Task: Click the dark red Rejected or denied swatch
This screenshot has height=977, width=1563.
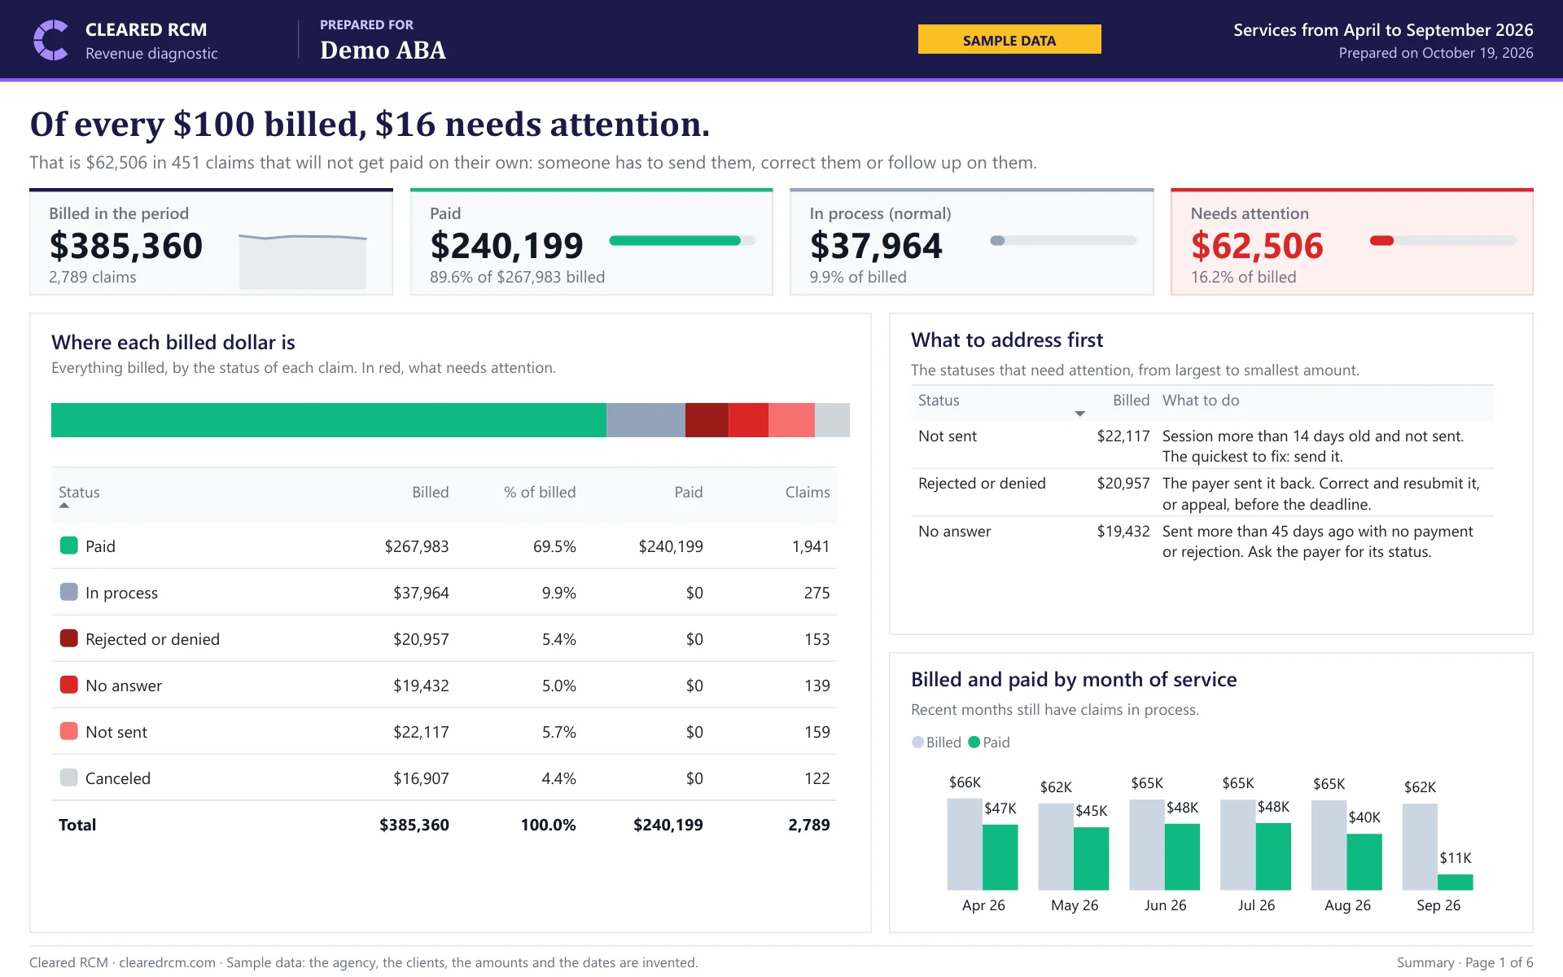Action: pyautogui.click(x=69, y=638)
